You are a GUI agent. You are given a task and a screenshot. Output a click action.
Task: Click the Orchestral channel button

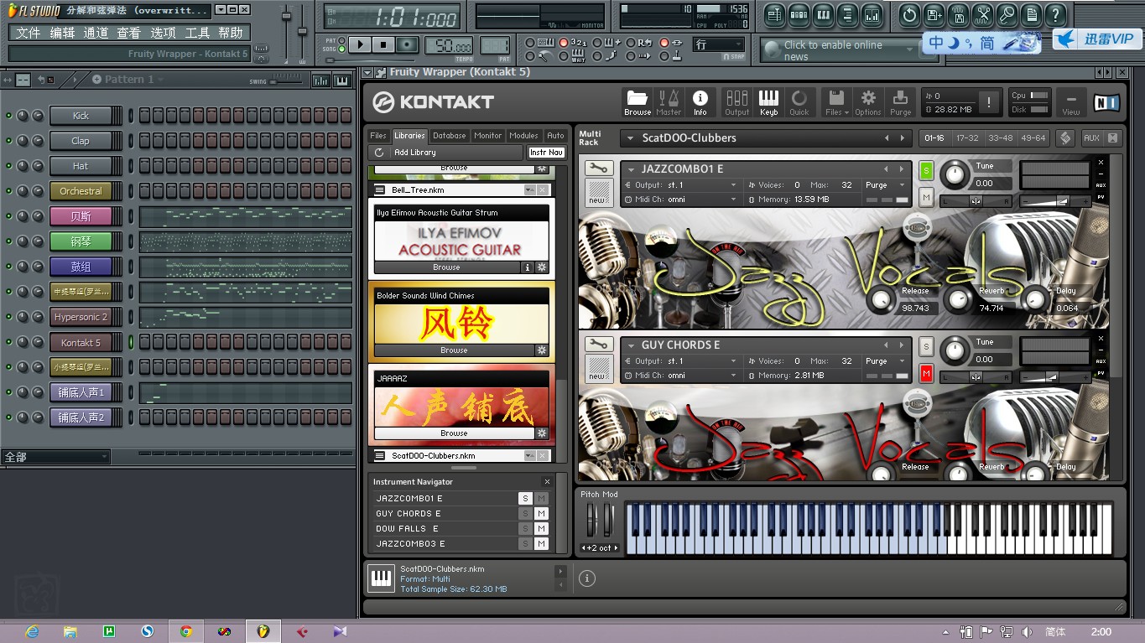click(x=81, y=191)
